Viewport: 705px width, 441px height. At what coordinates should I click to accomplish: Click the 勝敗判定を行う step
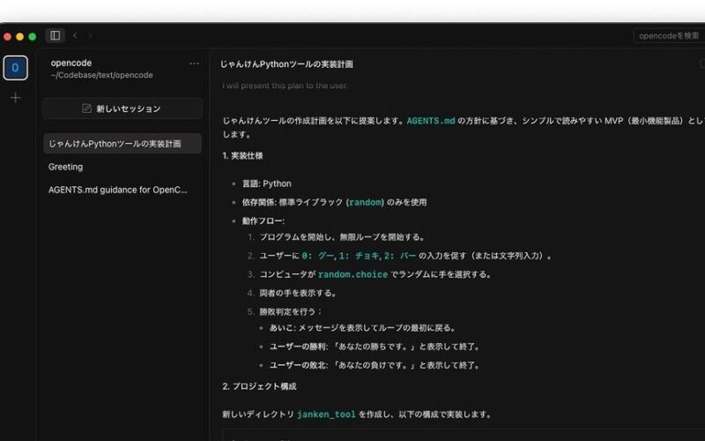pos(291,311)
